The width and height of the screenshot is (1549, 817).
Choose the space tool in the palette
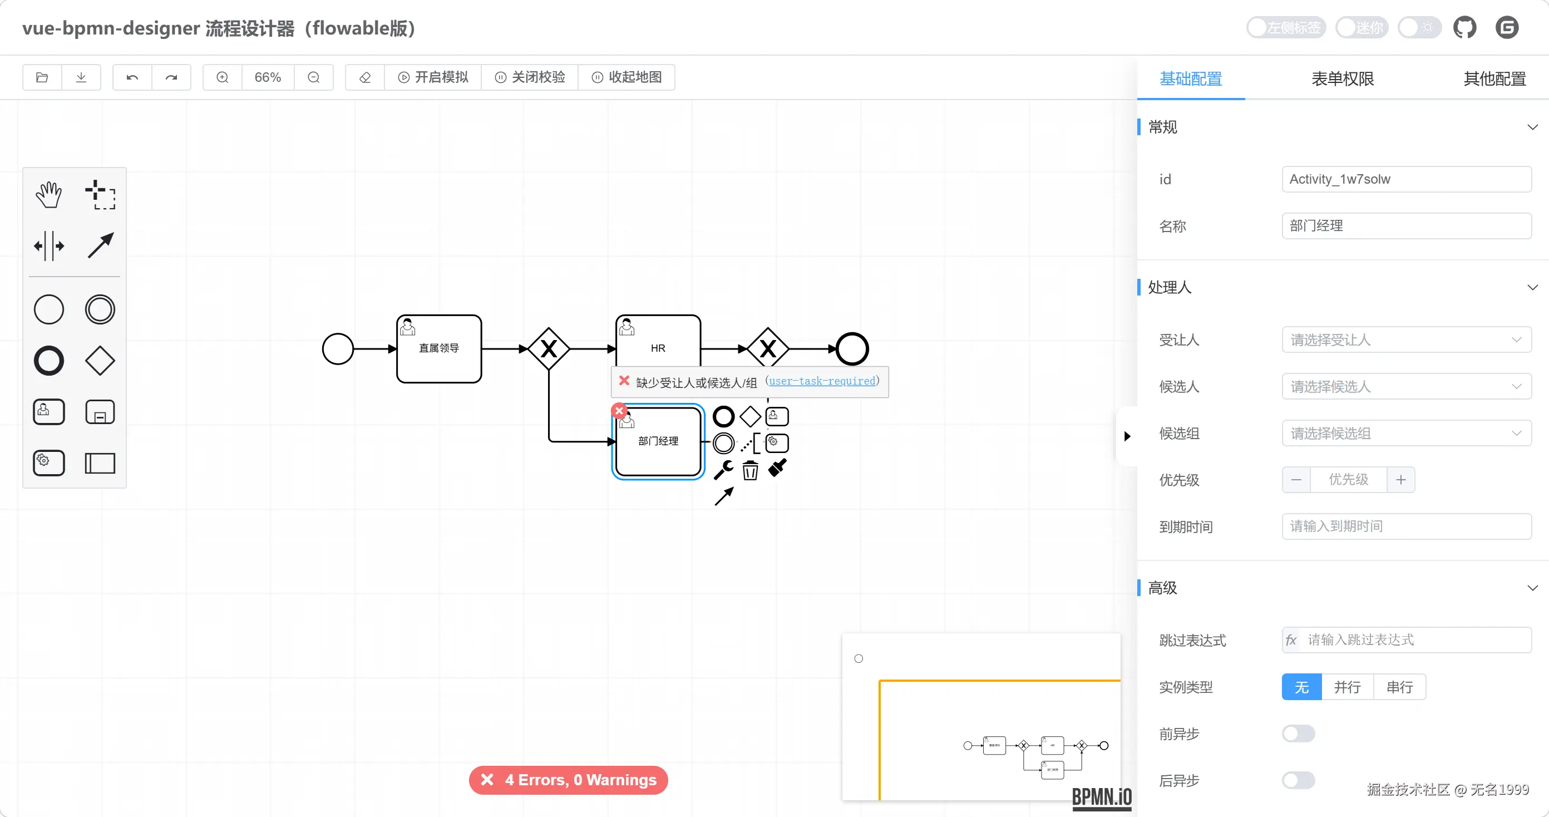pyautogui.click(x=49, y=245)
